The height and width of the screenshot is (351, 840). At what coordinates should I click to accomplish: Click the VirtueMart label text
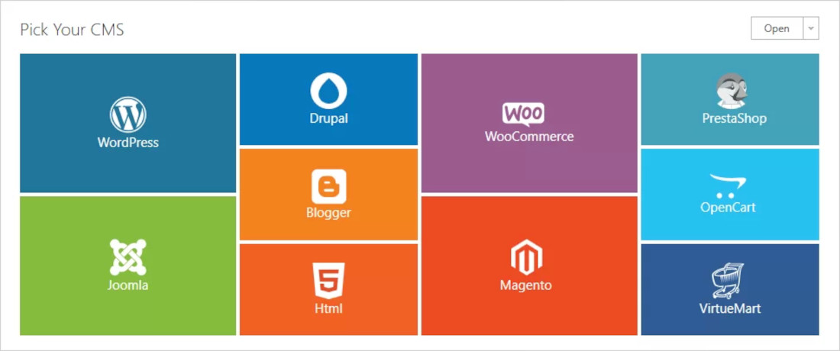click(729, 309)
